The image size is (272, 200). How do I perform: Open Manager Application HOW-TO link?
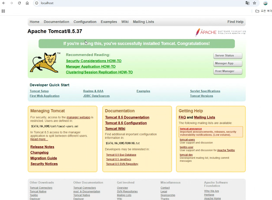[x=90, y=67]
